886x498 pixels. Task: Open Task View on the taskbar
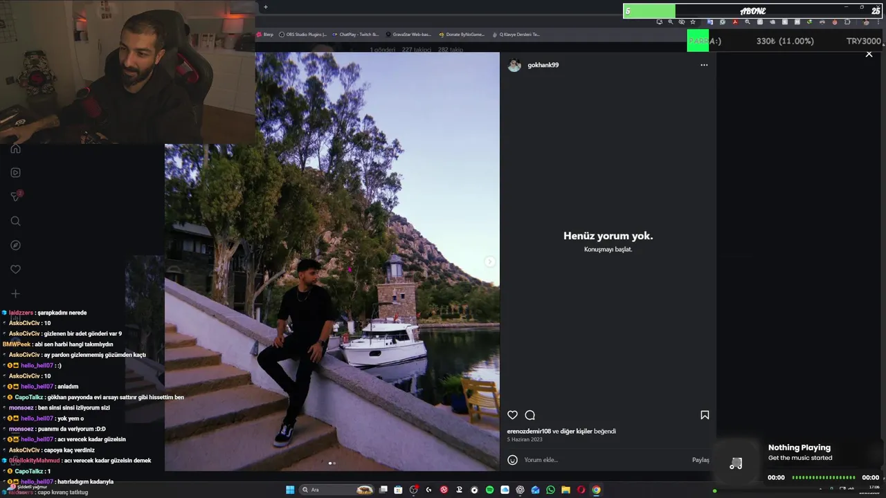point(383,490)
